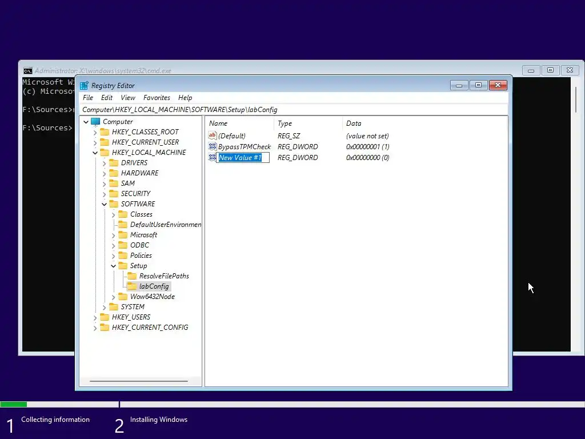Collapse the SOFTWARE key
Image resolution: width=585 pixels, height=439 pixels.
click(x=104, y=204)
